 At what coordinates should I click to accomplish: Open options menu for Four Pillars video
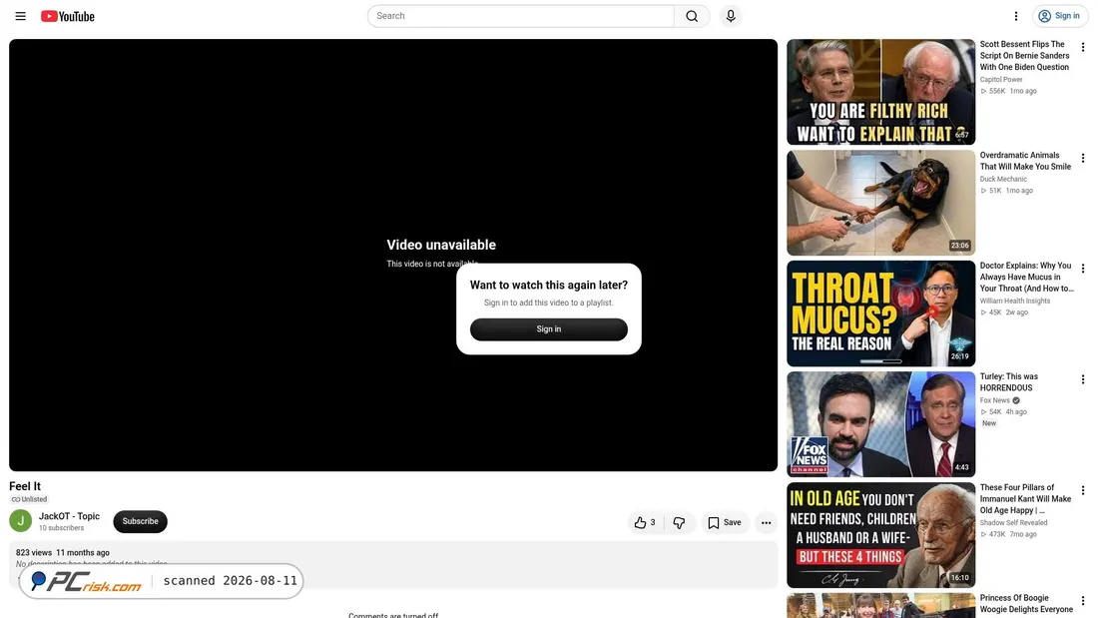pyautogui.click(x=1083, y=490)
